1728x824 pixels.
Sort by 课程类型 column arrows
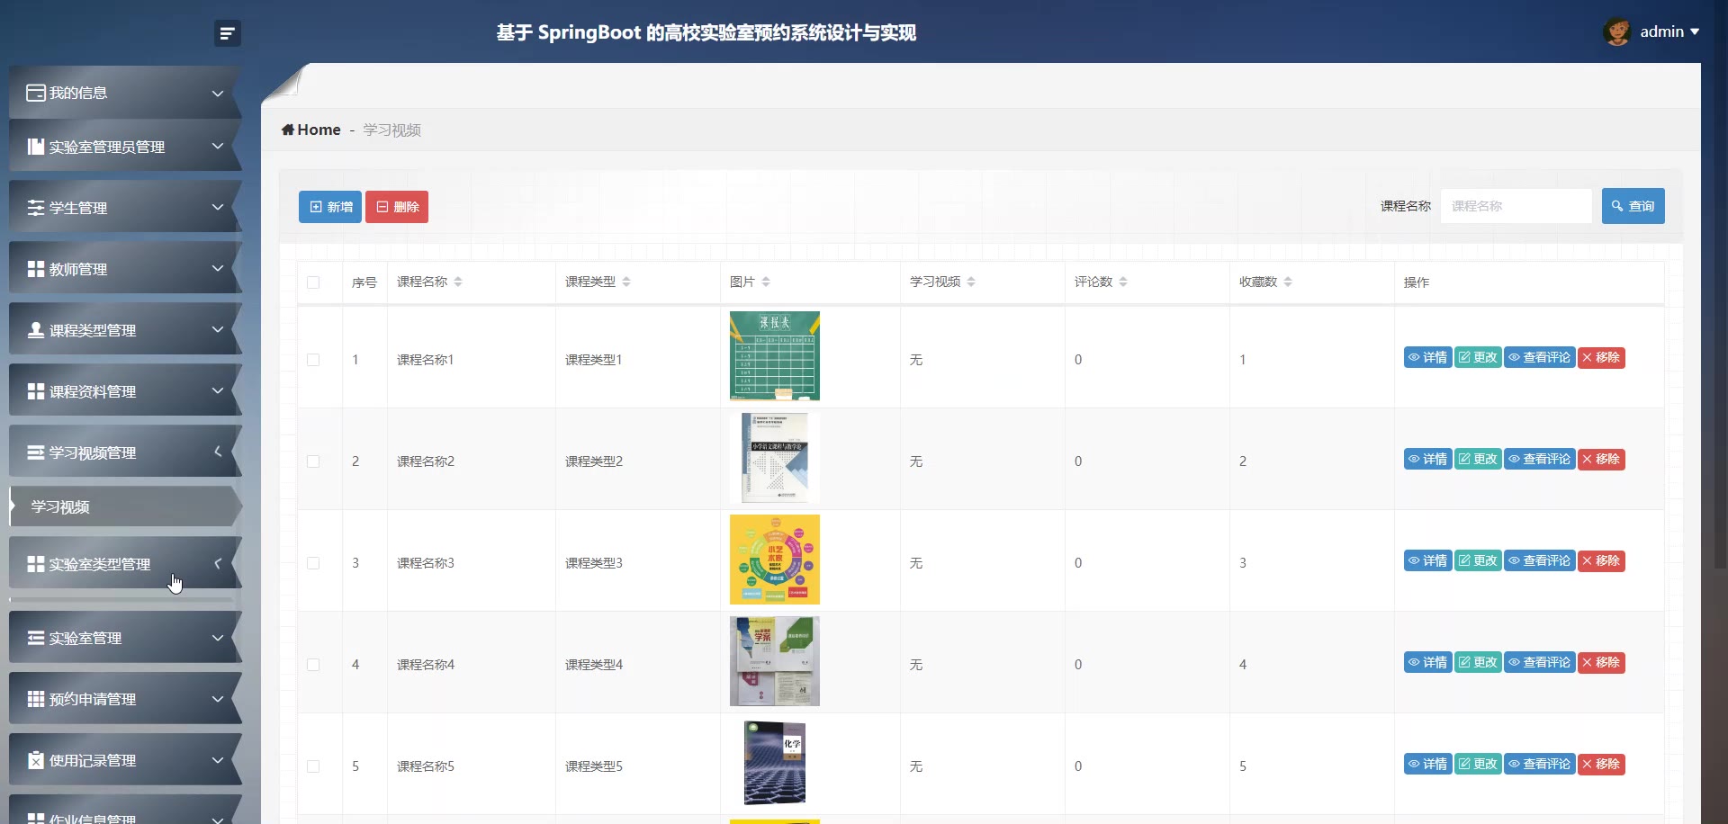[626, 282]
